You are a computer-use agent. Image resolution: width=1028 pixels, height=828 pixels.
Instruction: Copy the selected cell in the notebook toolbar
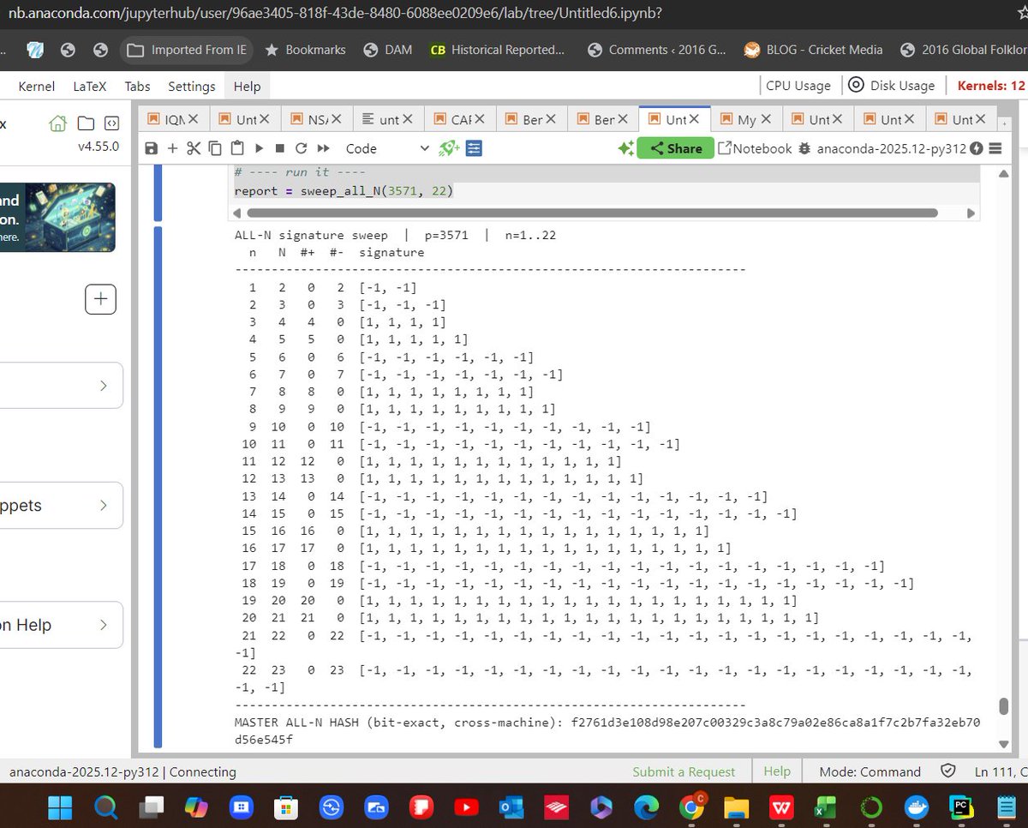tap(214, 148)
